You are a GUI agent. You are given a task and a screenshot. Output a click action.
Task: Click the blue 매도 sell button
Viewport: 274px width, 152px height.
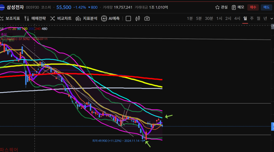point(266,7)
